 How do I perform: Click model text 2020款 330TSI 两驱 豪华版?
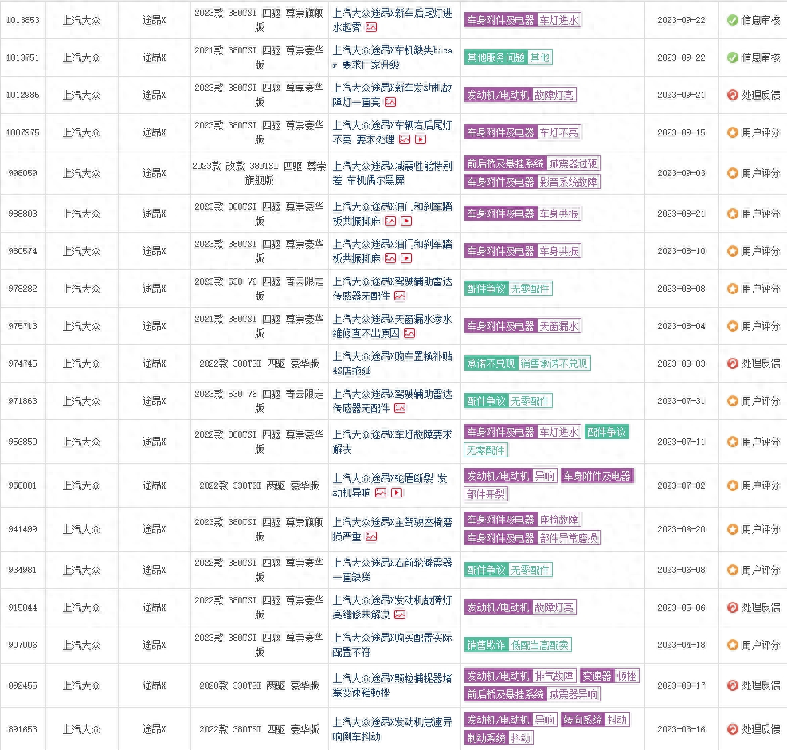point(259,685)
